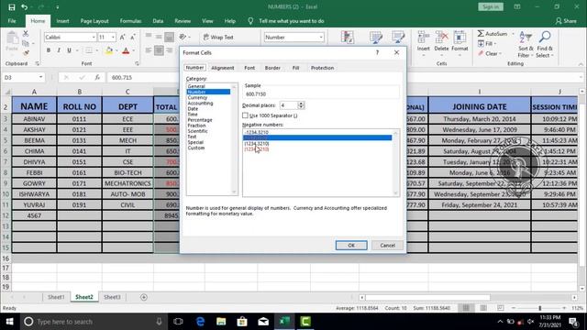Enable Use 1000 Separator checkbox

(x=245, y=115)
